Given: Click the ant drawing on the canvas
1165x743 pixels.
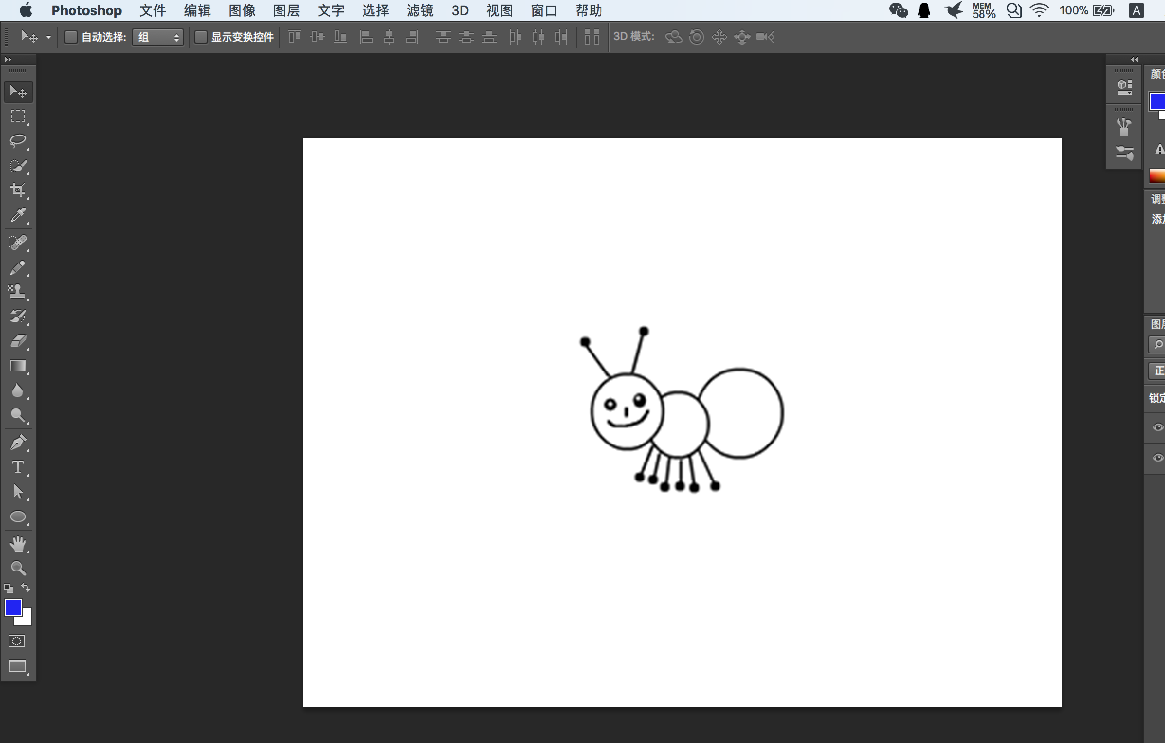Looking at the screenshot, I should pos(682,409).
